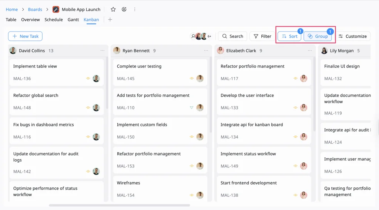This screenshot has width=379, height=210.
Task: Open Update documentation for audit logs card
Action: click(x=57, y=163)
